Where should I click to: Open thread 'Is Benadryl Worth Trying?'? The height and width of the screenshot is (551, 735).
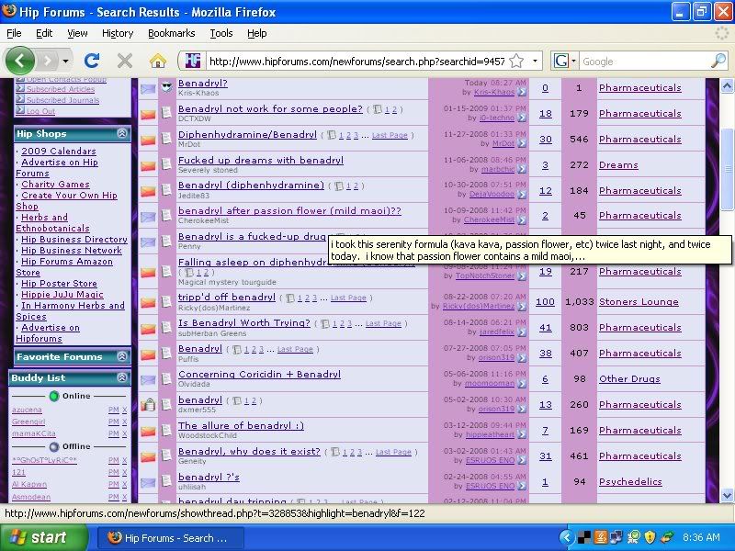click(244, 323)
